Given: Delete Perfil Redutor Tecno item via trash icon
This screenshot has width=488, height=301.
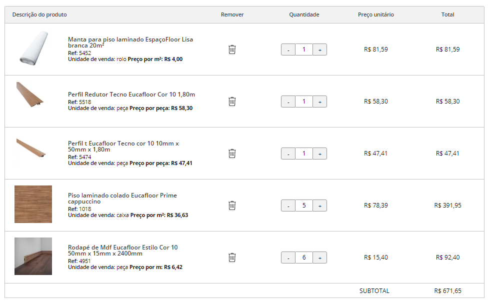Looking at the screenshot, I should click(x=232, y=101).
